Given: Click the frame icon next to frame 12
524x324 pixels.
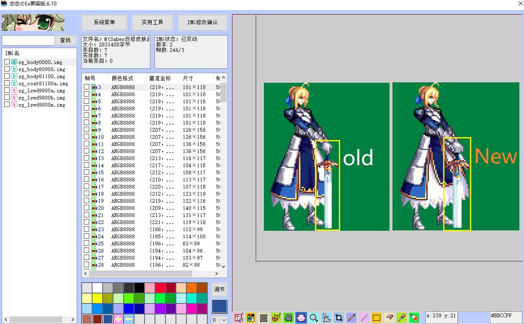Looking at the screenshot, I should tap(94, 151).
